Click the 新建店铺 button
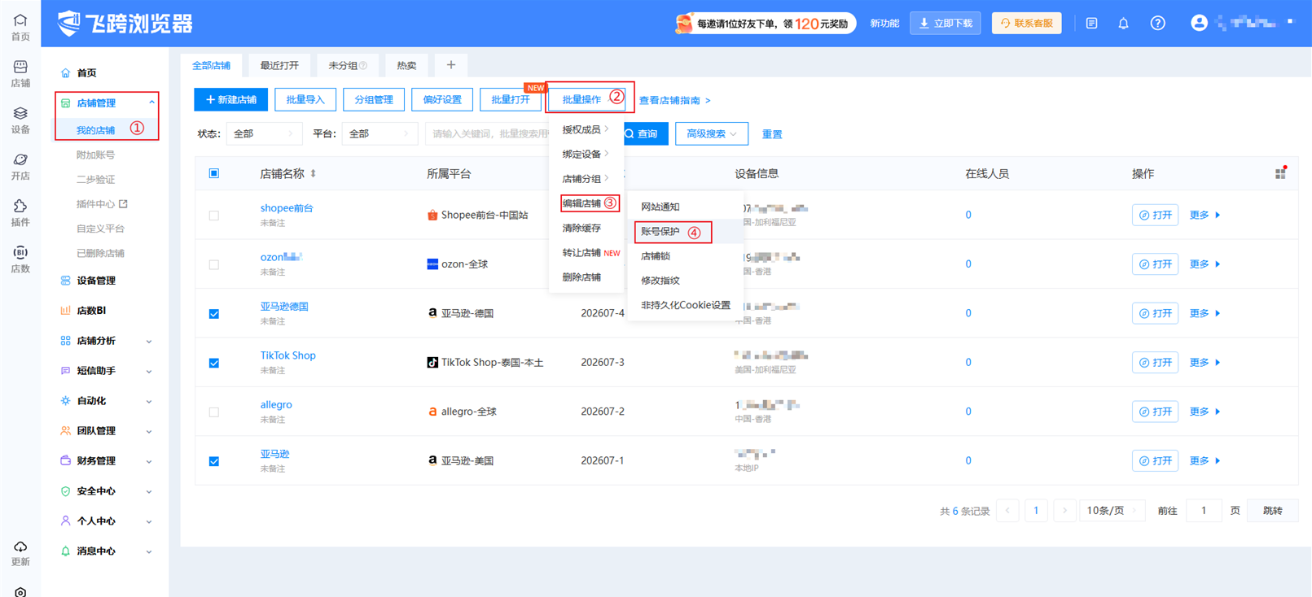This screenshot has width=1312, height=597. point(231,100)
